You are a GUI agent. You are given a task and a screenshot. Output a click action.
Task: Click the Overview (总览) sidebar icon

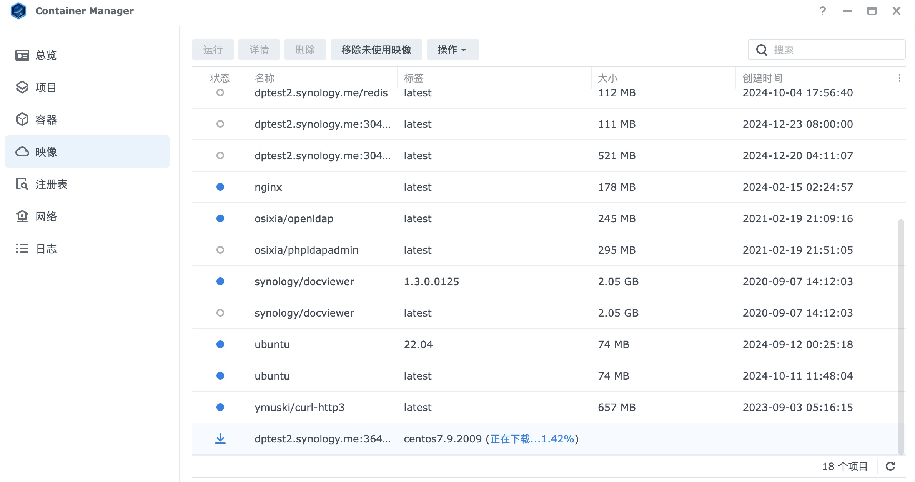(x=22, y=55)
